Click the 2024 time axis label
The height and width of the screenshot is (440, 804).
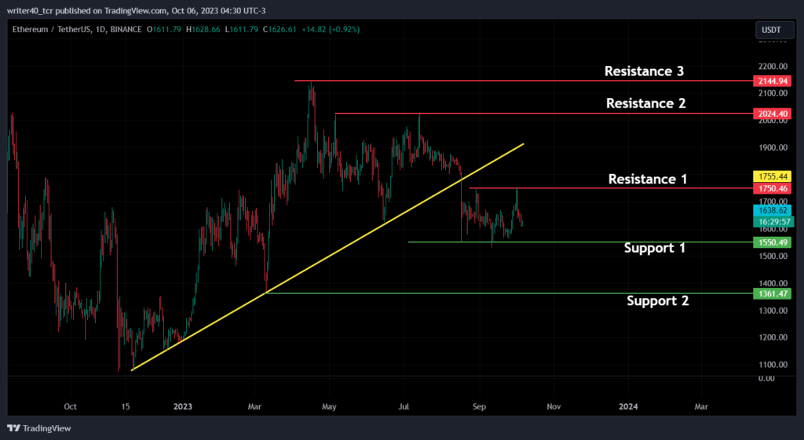pos(628,407)
